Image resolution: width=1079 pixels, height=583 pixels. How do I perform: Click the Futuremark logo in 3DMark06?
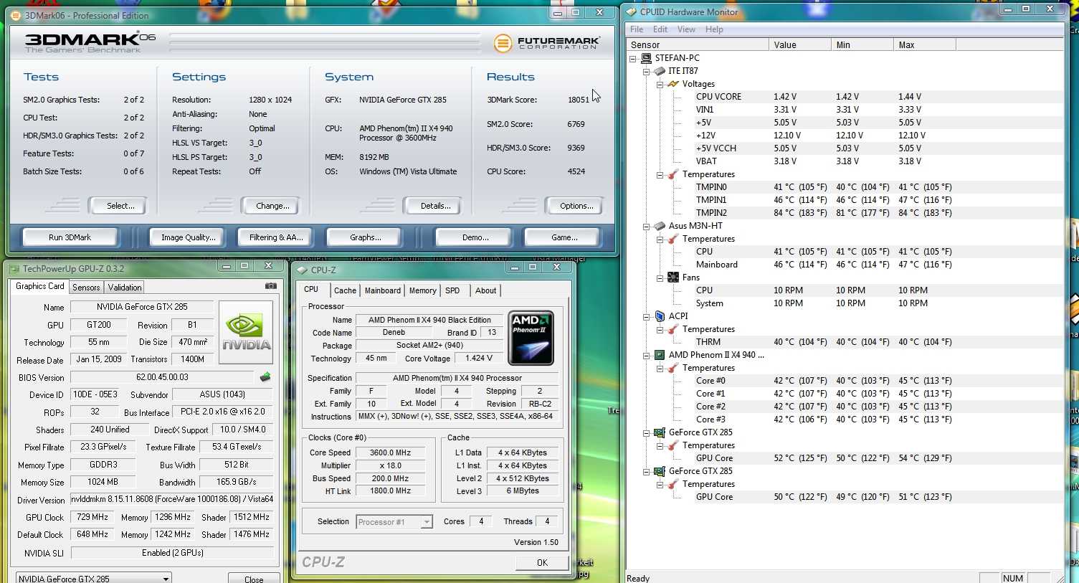[x=546, y=43]
